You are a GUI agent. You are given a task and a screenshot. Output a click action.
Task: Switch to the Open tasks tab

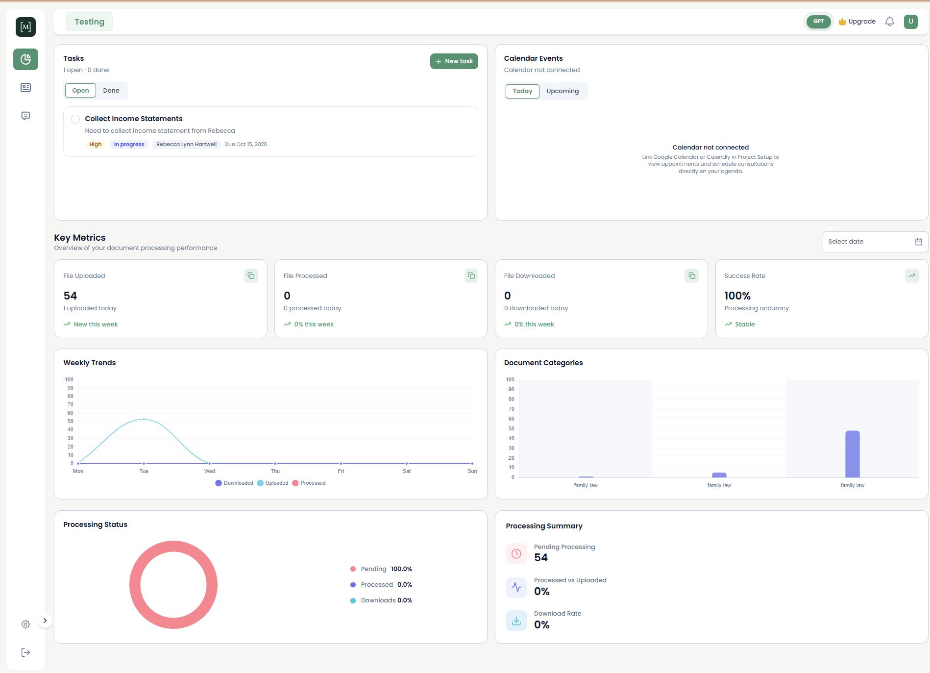80,91
